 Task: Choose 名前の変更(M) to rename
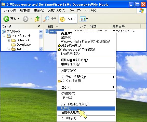86,112
